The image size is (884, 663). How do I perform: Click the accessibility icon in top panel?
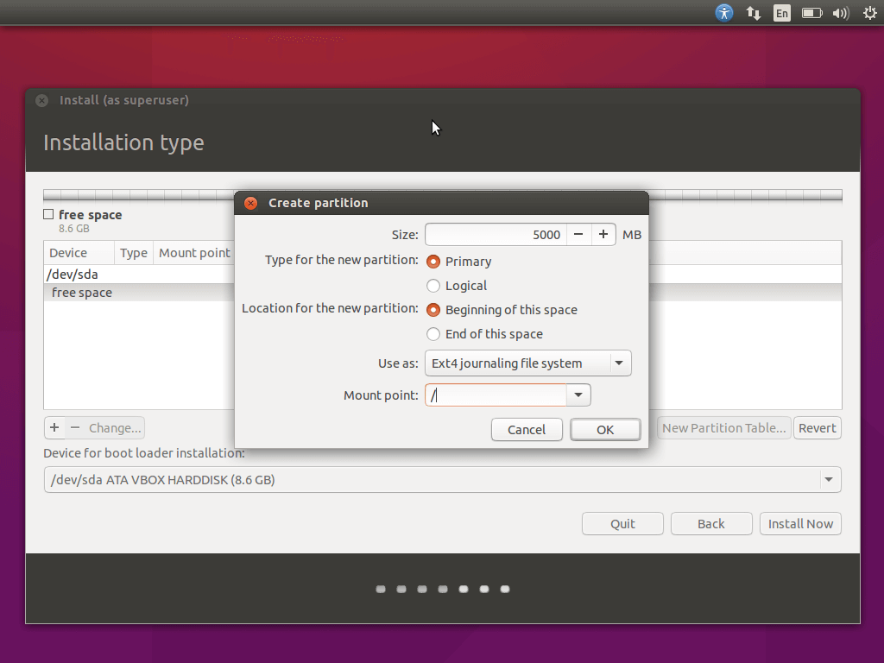(x=724, y=13)
